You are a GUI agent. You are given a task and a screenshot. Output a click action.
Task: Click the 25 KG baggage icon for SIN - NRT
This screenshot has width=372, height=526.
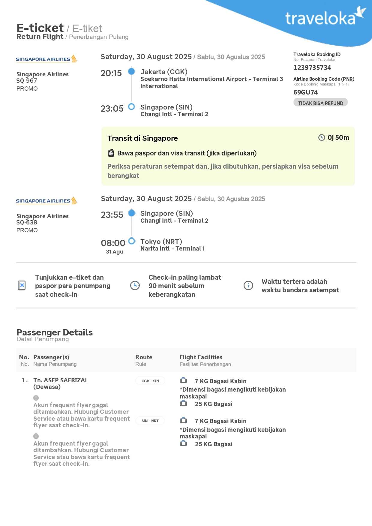pyautogui.click(x=183, y=443)
